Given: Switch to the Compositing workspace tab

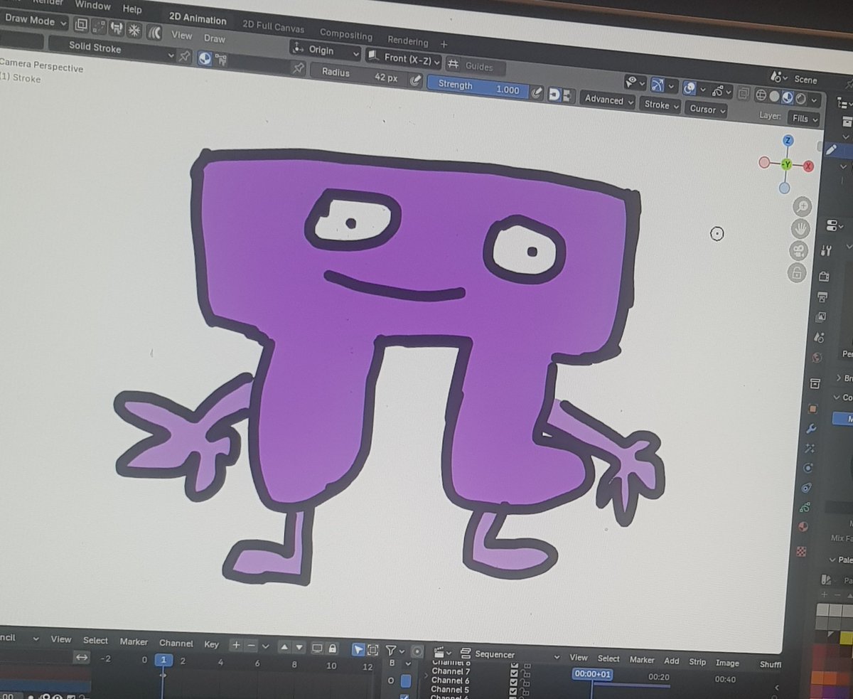Looking at the screenshot, I should point(346,34).
